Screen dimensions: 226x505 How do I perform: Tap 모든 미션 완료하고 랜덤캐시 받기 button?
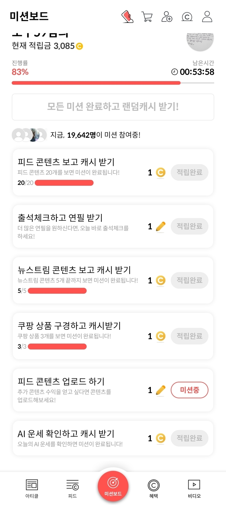tap(113, 107)
